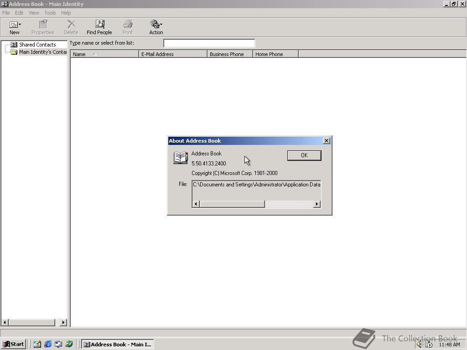Click the volume speaker tray icon
The image size is (467, 350).
(x=420, y=345)
